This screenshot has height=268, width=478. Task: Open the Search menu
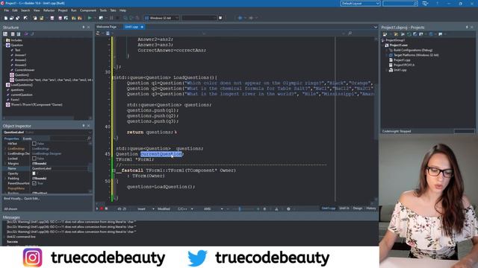[x=25, y=10]
